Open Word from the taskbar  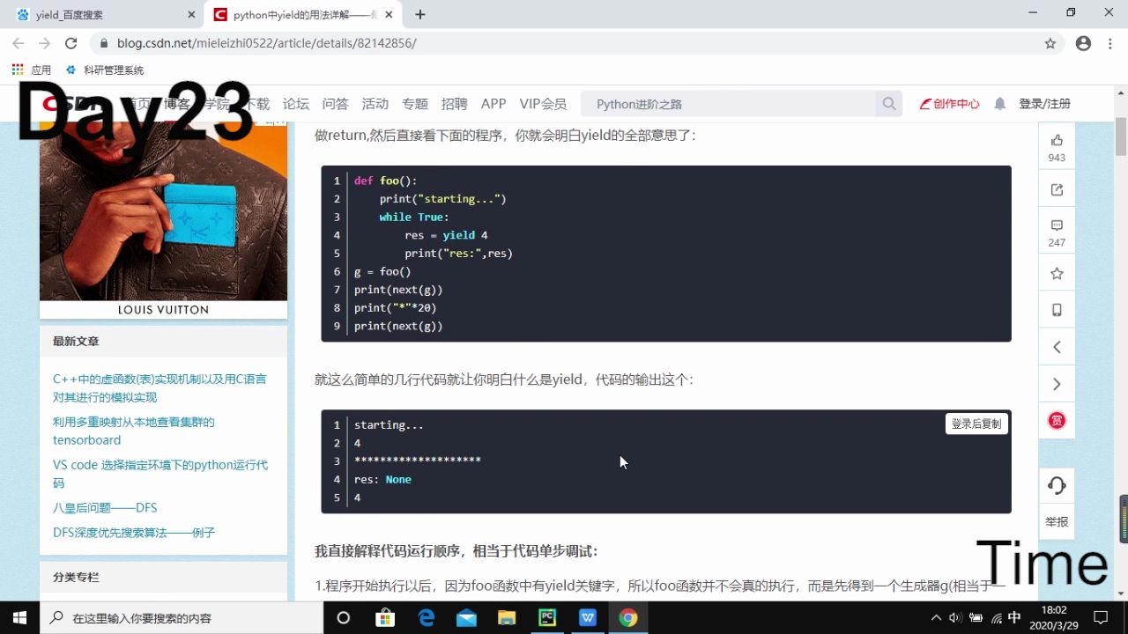point(587,617)
